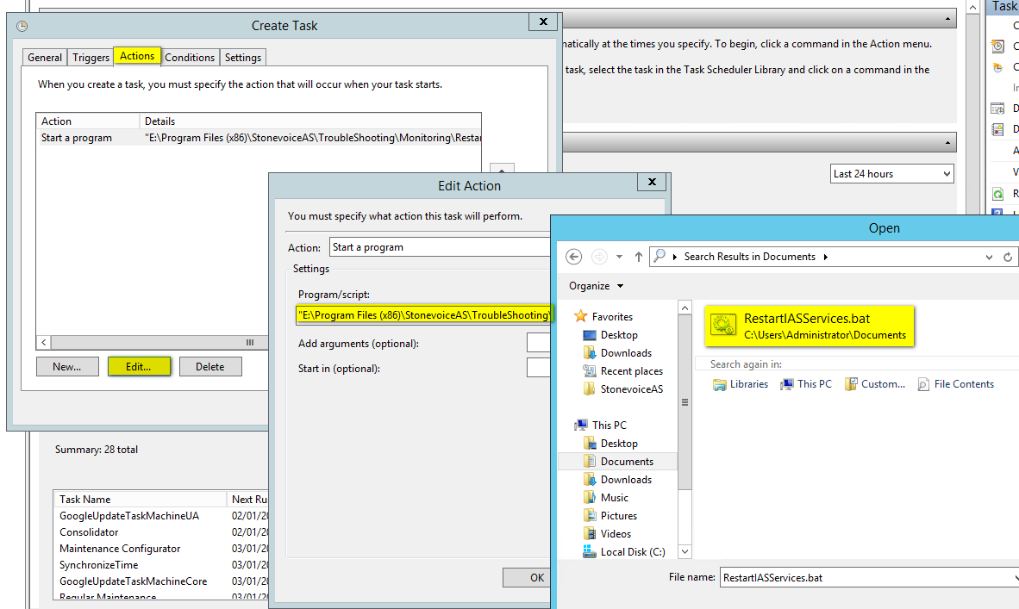Search again in This PC

pyautogui.click(x=806, y=384)
